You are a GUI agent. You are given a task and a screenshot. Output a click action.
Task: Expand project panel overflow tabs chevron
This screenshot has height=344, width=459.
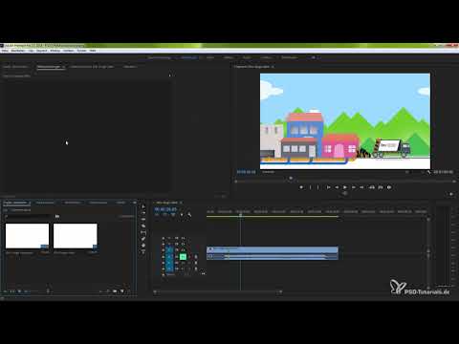click(x=134, y=203)
